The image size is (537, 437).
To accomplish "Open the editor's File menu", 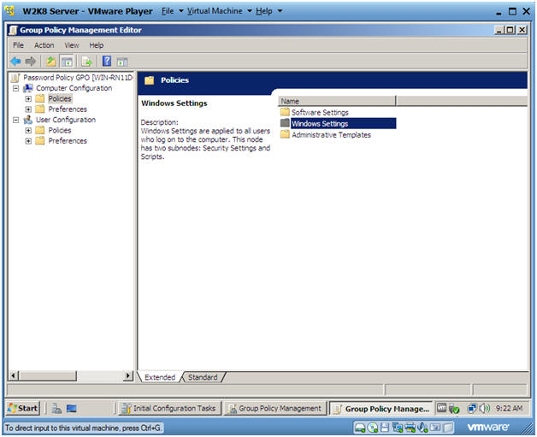I will (x=19, y=45).
